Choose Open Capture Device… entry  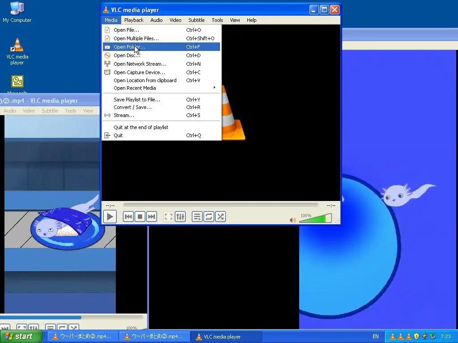161,72
